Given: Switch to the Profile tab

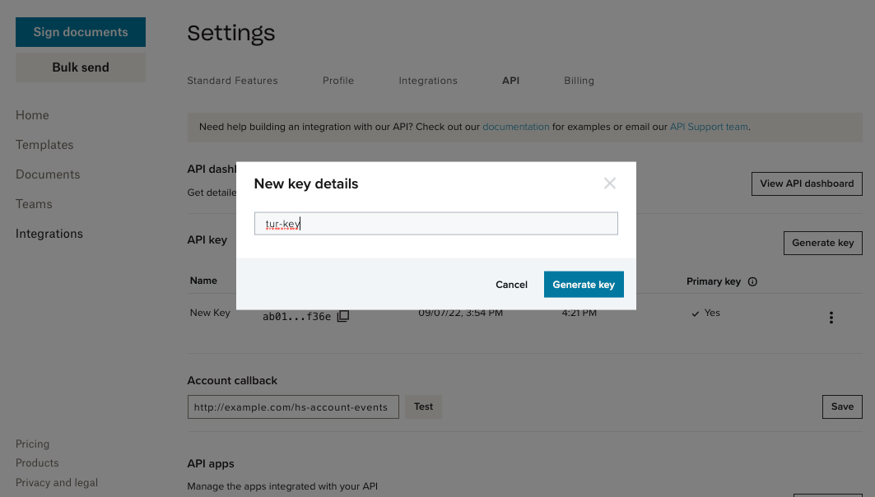Looking at the screenshot, I should (337, 80).
